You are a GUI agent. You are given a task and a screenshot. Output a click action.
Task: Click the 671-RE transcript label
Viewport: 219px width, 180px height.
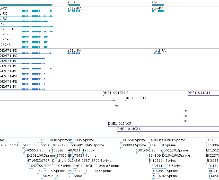[x=6, y=39]
